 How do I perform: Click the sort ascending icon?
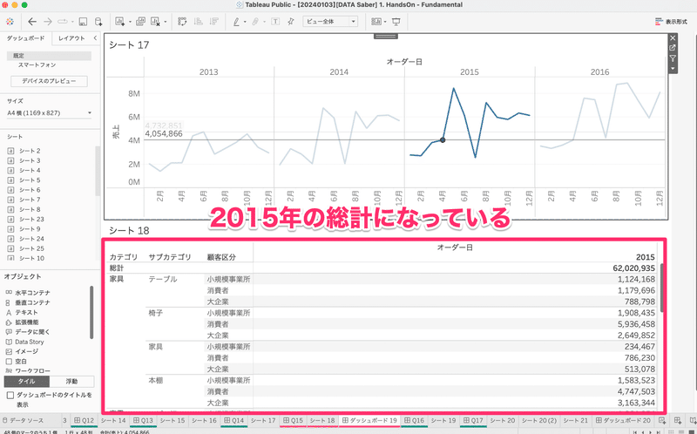199,21
